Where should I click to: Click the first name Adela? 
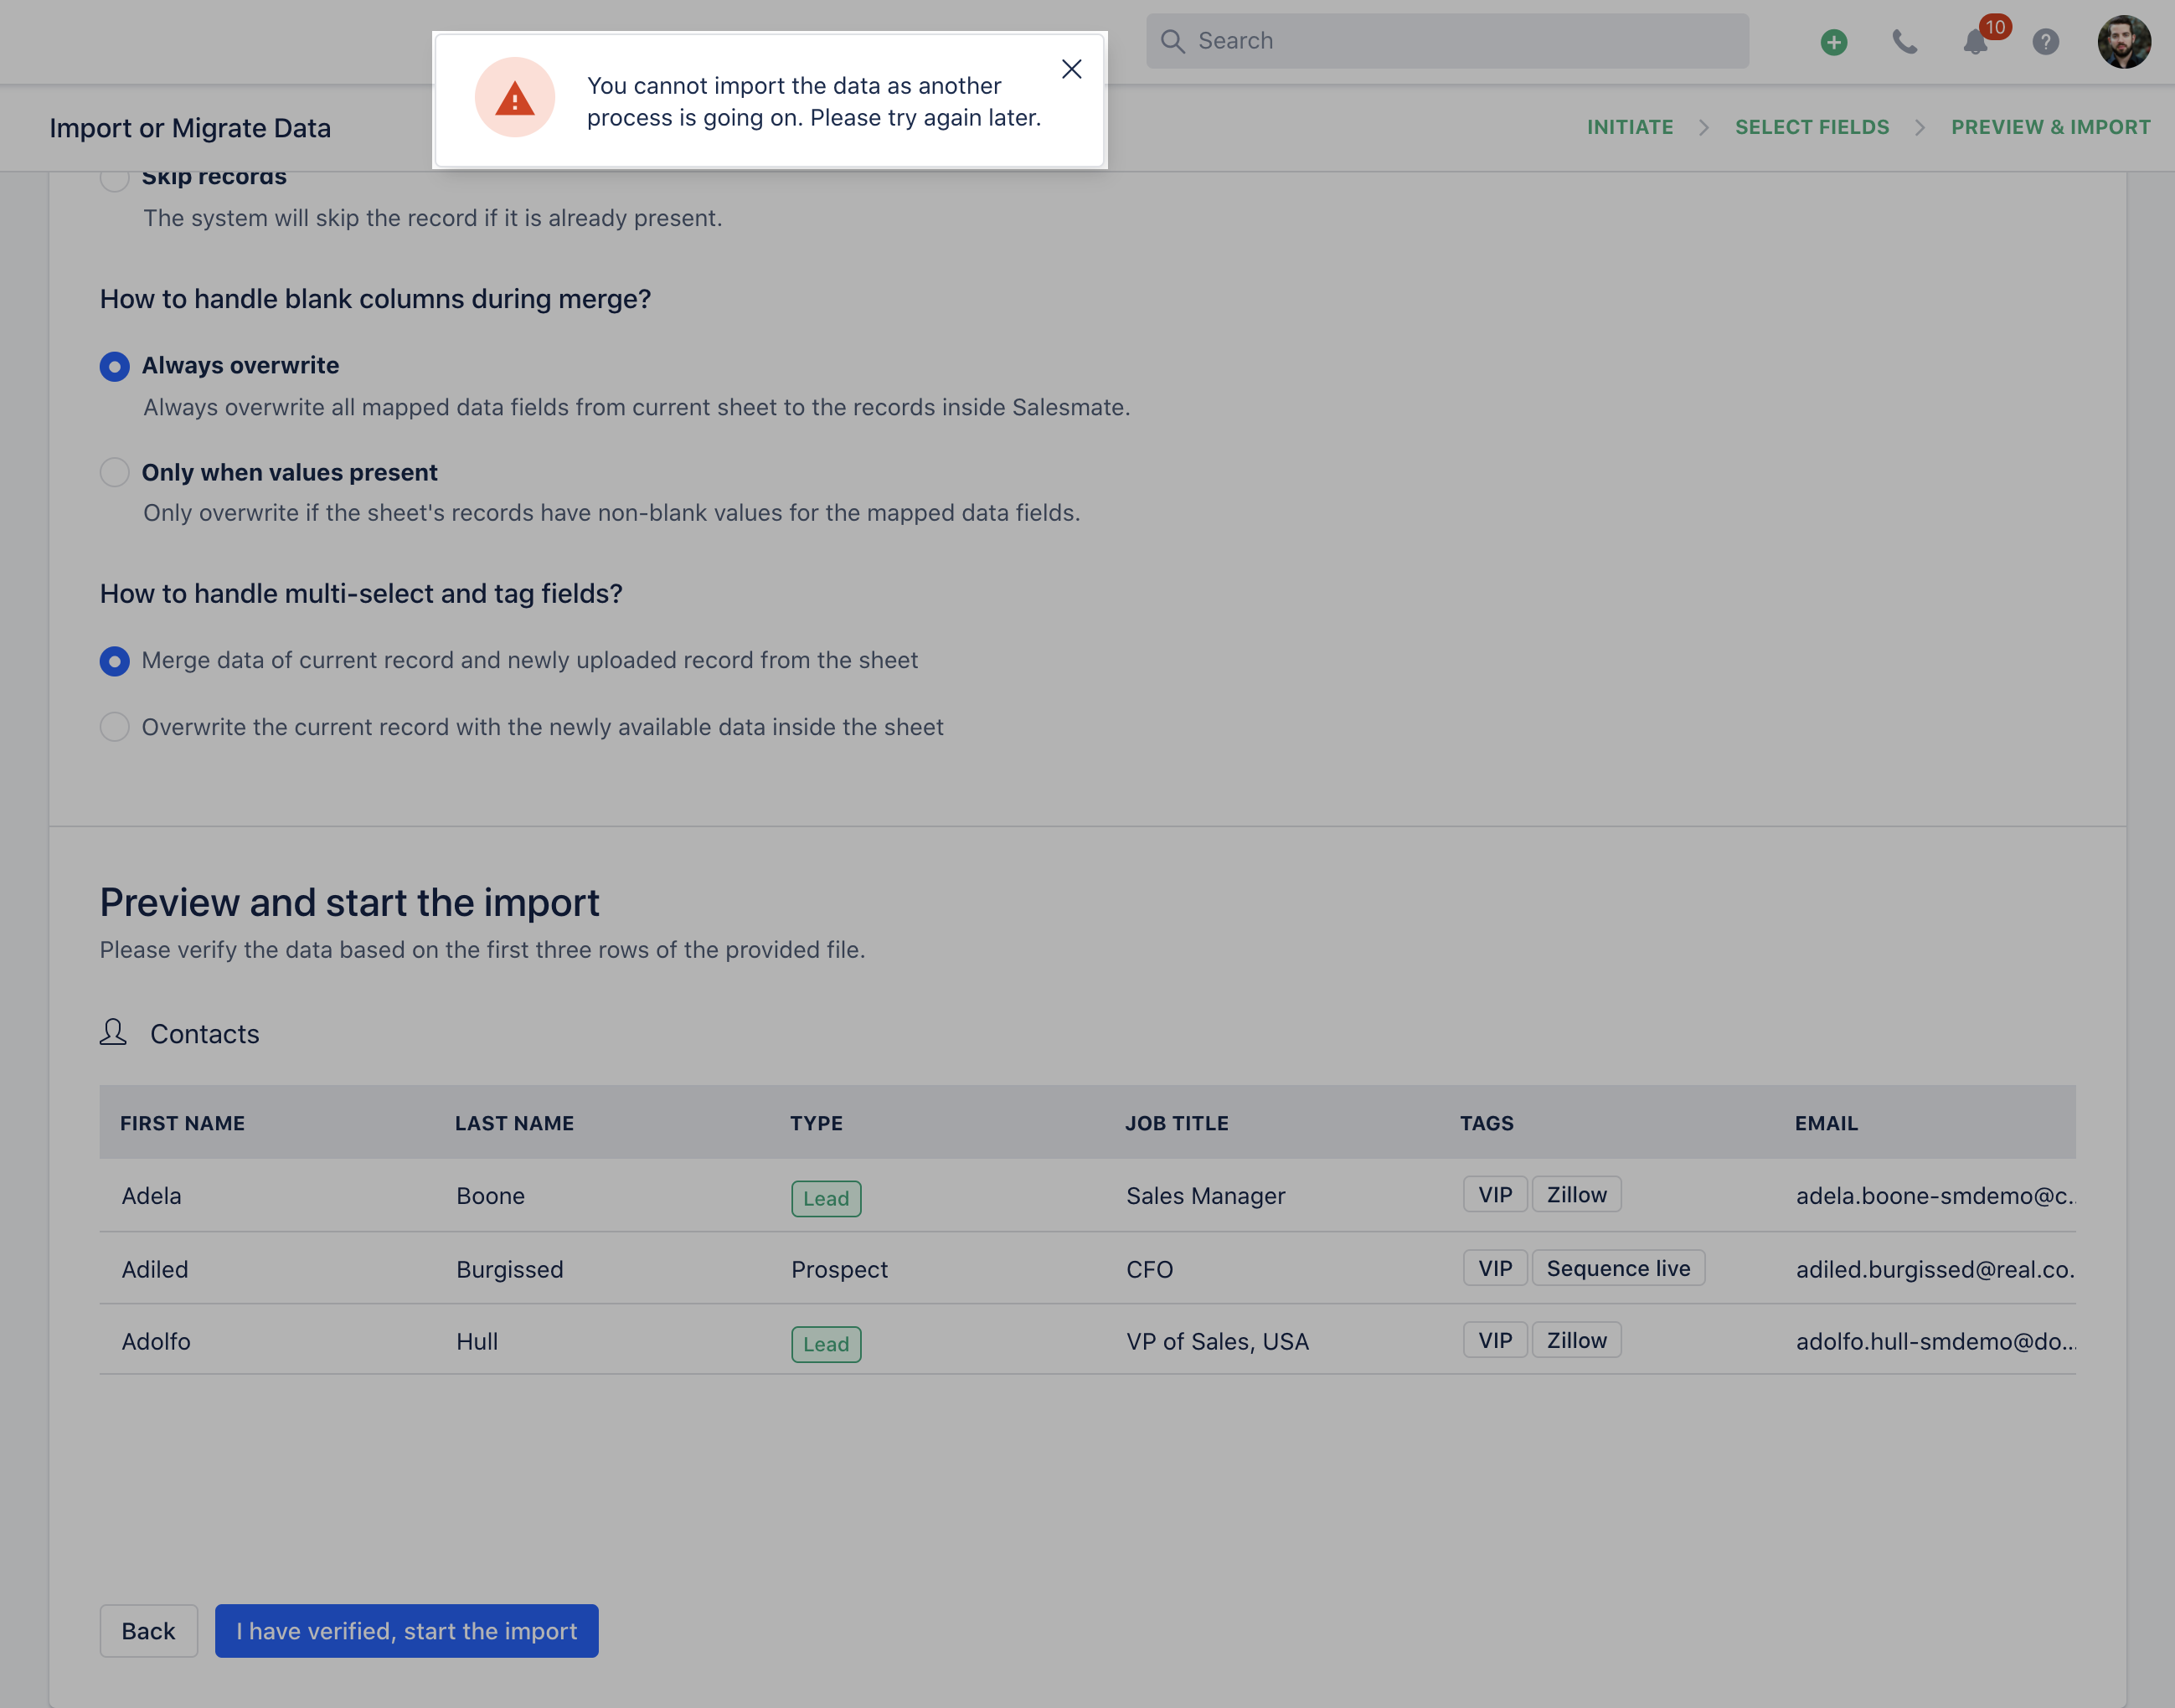coord(151,1196)
